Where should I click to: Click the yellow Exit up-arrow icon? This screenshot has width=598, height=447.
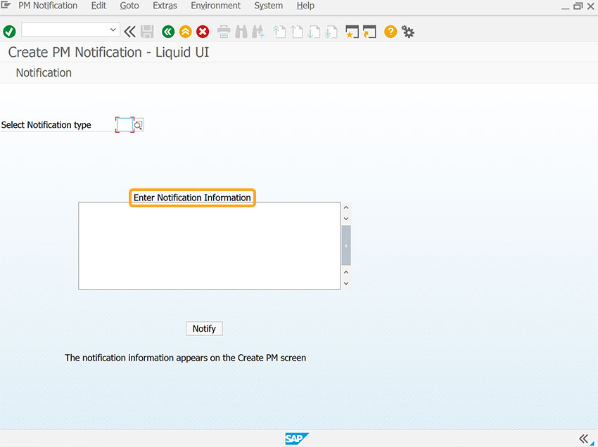pos(185,32)
